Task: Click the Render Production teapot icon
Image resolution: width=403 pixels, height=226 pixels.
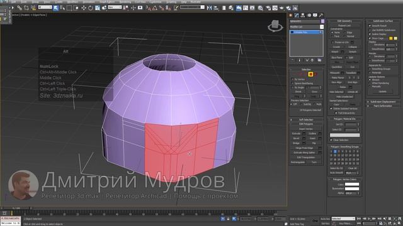Action: (281, 8)
